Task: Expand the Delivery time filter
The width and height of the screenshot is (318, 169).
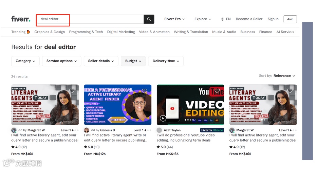Action: (166, 61)
